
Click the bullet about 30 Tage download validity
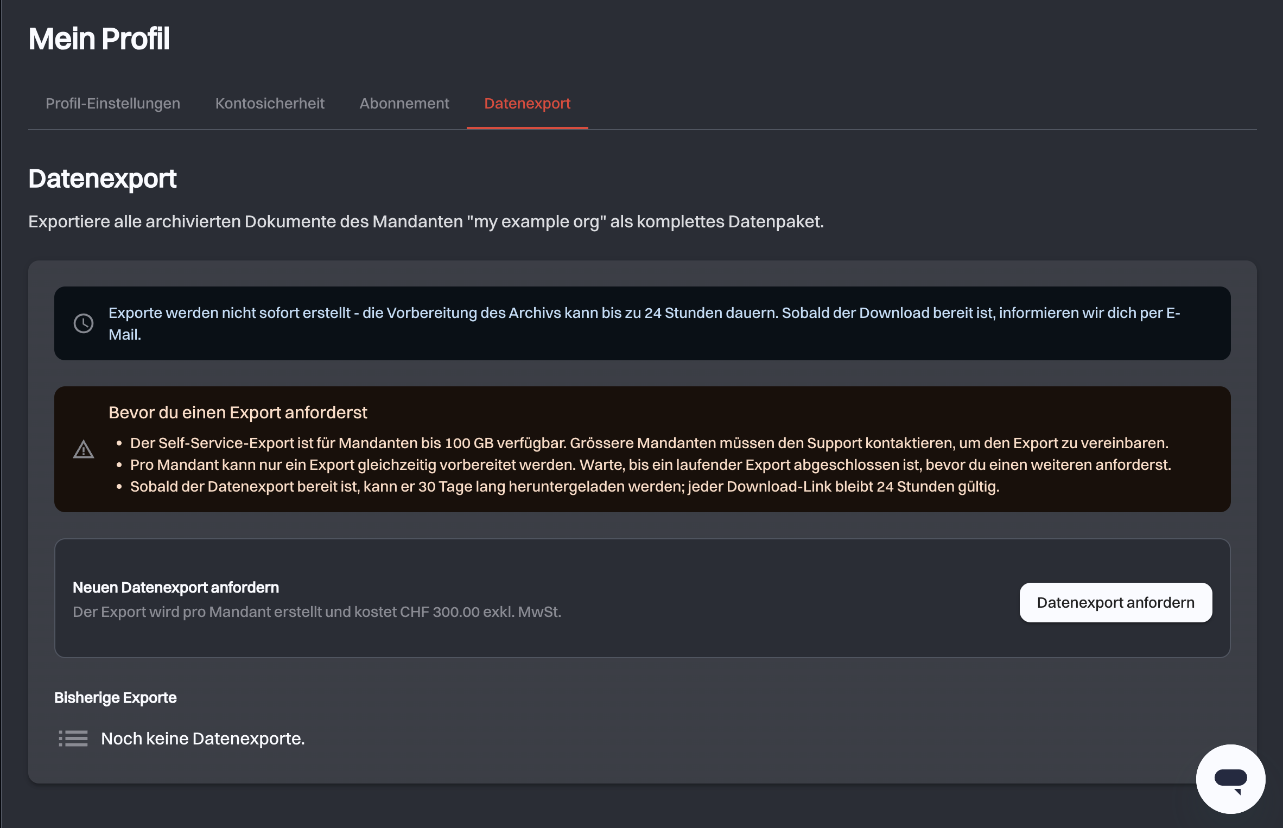[565, 487]
